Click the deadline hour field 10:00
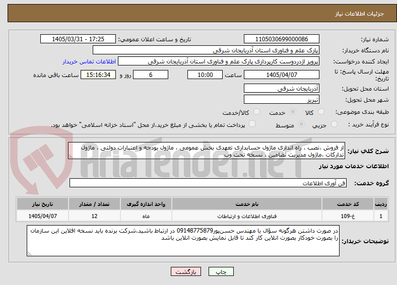This screenshot has width=397, height=285. [x=205, y=75]
